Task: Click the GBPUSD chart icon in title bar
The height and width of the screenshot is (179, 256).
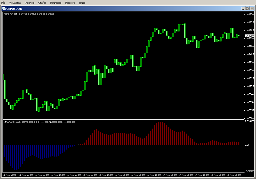Action: click(x=4, y=8)
